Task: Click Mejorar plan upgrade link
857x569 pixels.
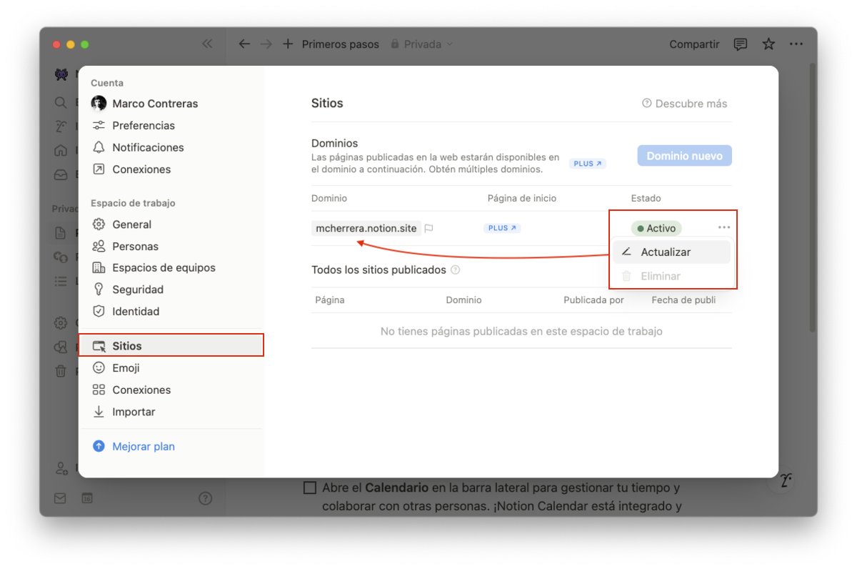Action: point(143,447)
